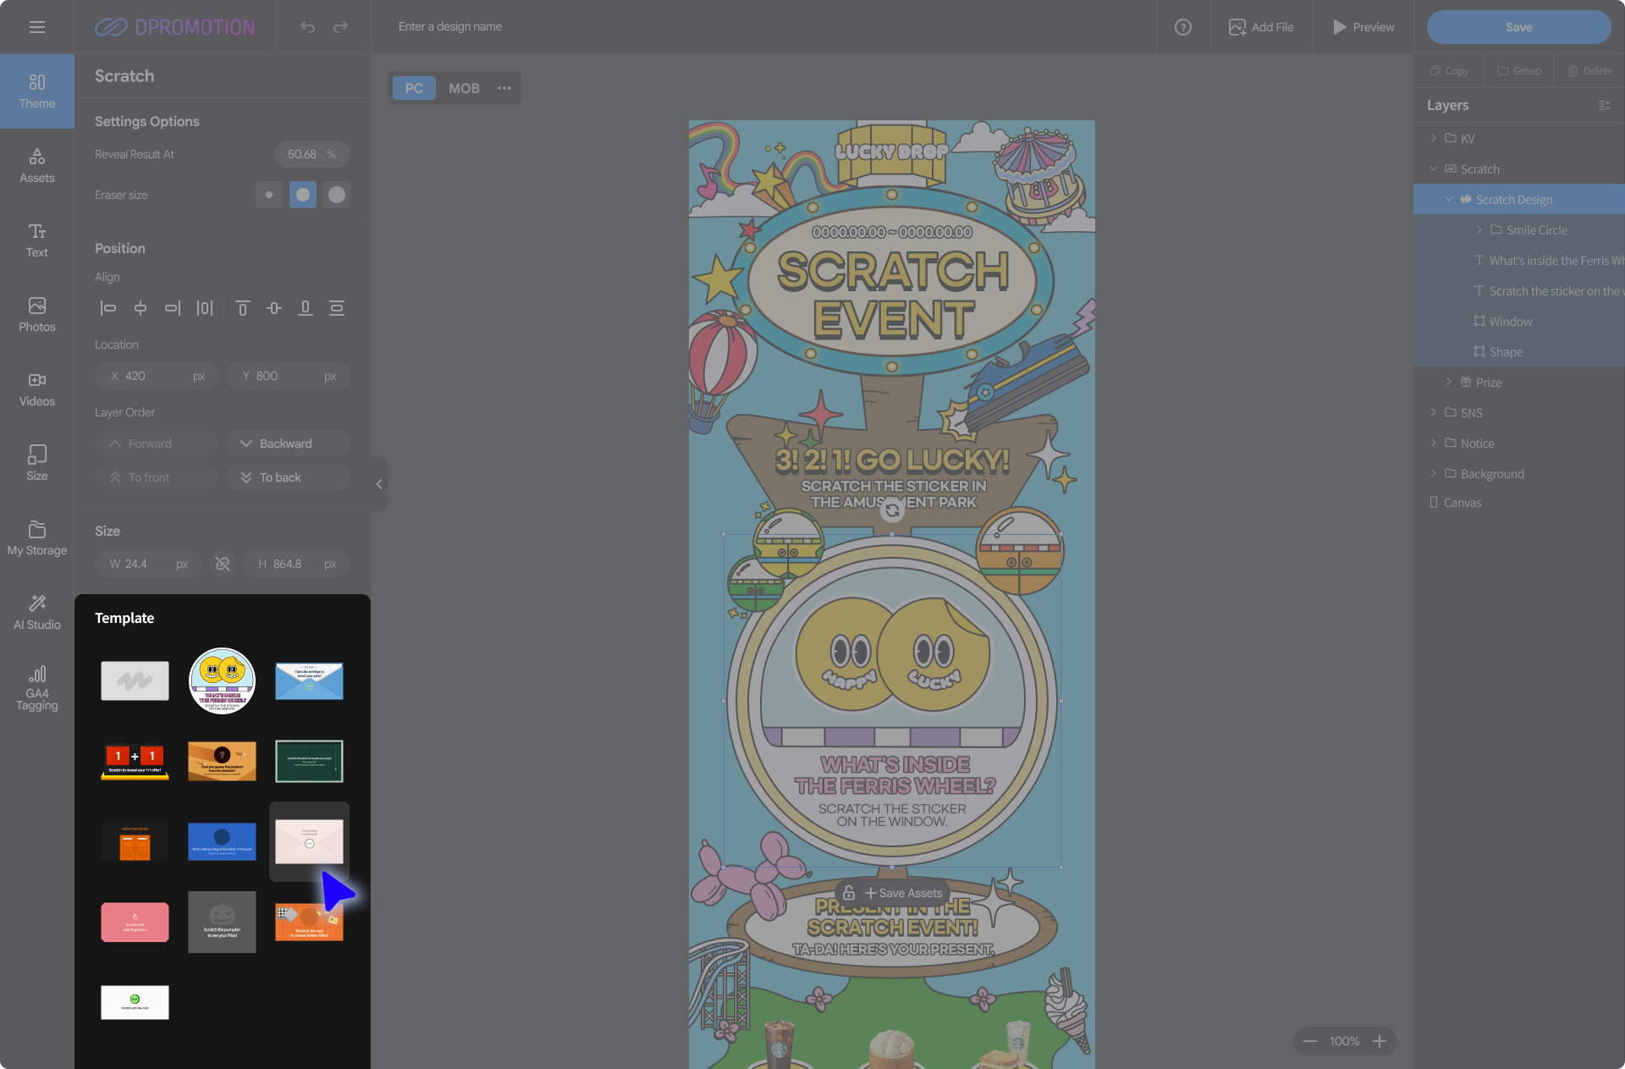Open My Storage in the sidebar

point(37,538)
